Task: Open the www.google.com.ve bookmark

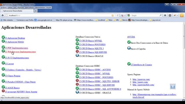Action: tap(43, 20)
